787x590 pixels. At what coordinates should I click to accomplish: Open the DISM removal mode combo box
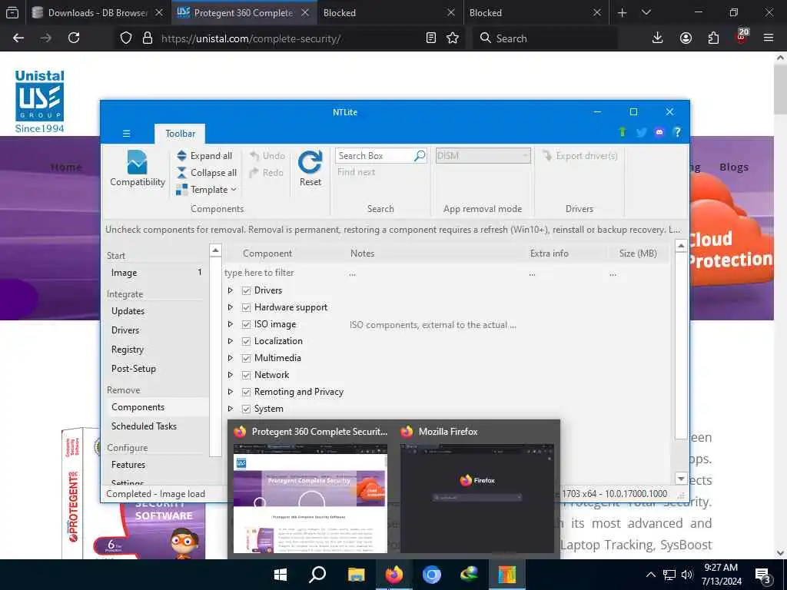pyautogui.click(x=483, y=156)
